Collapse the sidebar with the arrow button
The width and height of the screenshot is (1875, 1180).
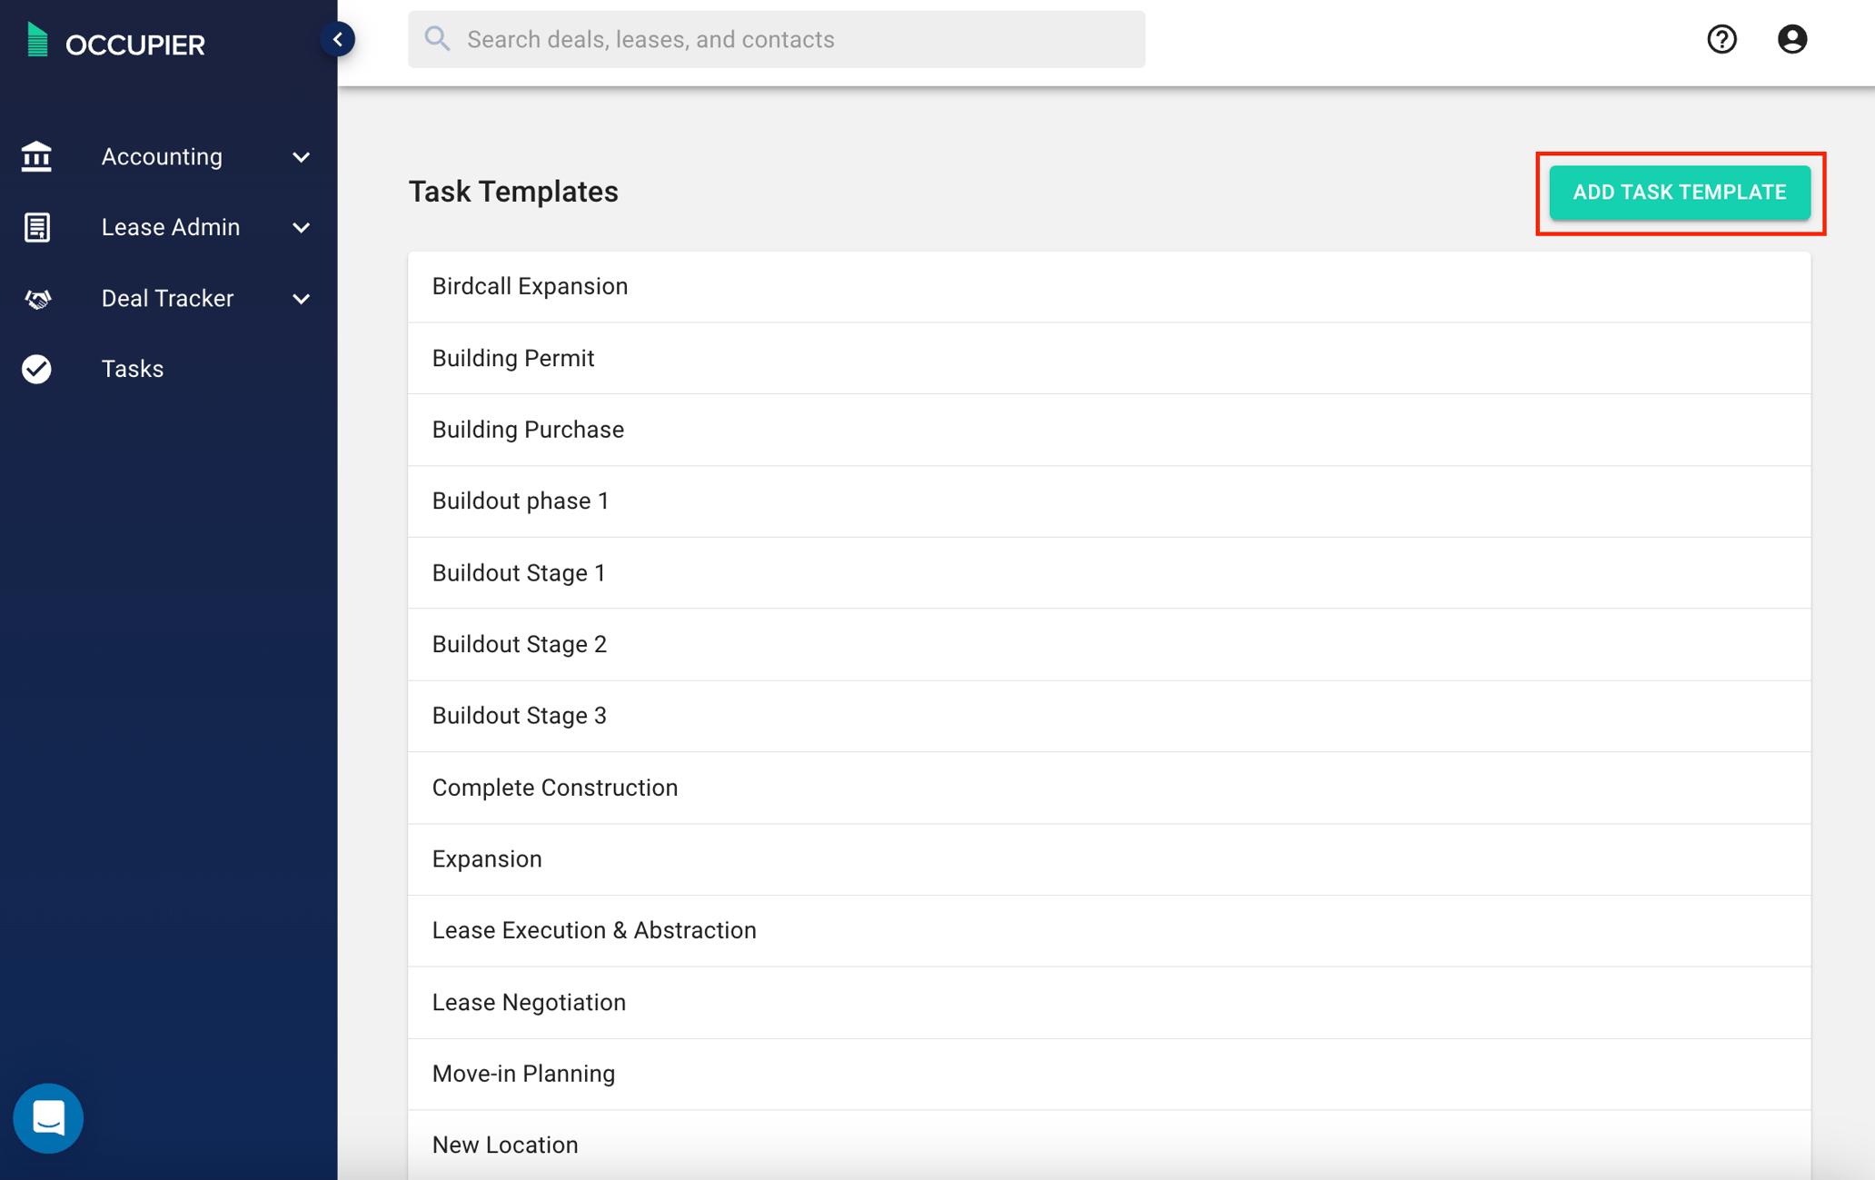click(x=338, y=38)
